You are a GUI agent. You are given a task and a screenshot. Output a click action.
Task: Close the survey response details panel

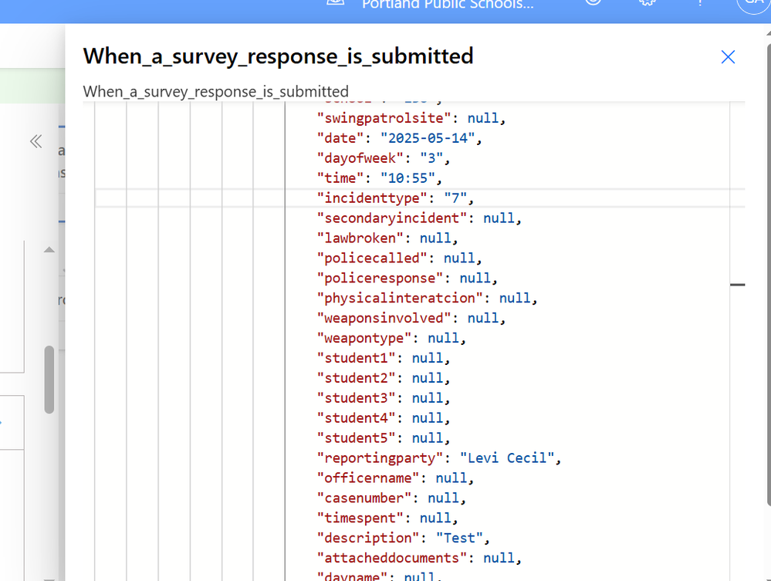pos(728,57)
